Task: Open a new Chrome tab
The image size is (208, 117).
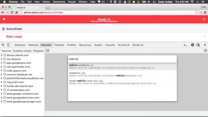Action: (x=48, y=8)
